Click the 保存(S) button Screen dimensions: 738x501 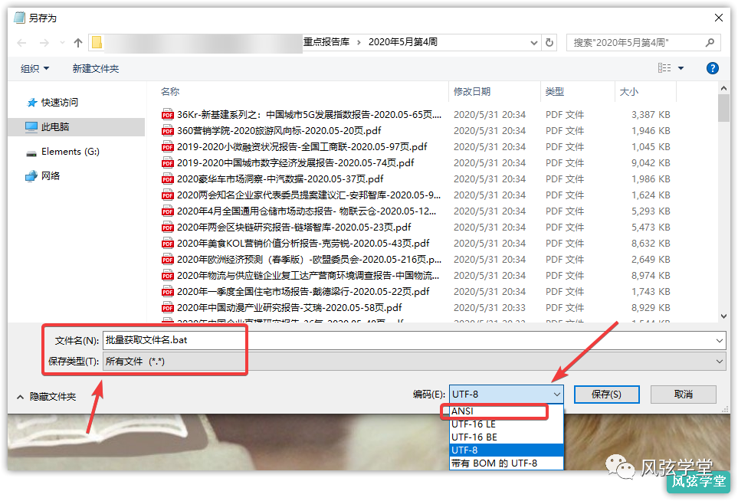coord(606,395)
